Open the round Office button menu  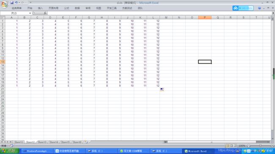pos(4,4)
